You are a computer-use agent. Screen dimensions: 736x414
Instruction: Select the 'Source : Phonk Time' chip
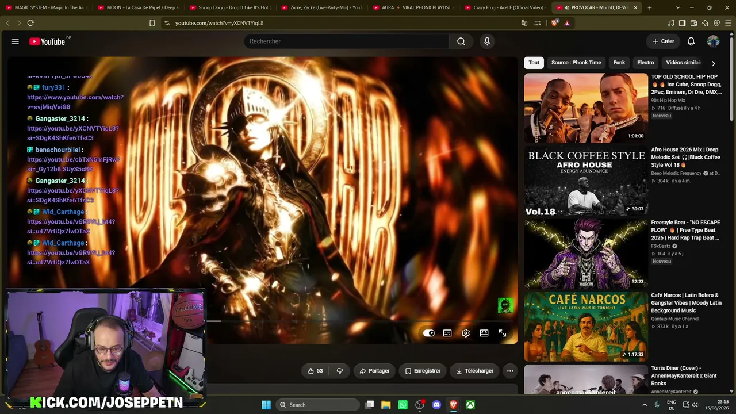(x=576, y=63)
